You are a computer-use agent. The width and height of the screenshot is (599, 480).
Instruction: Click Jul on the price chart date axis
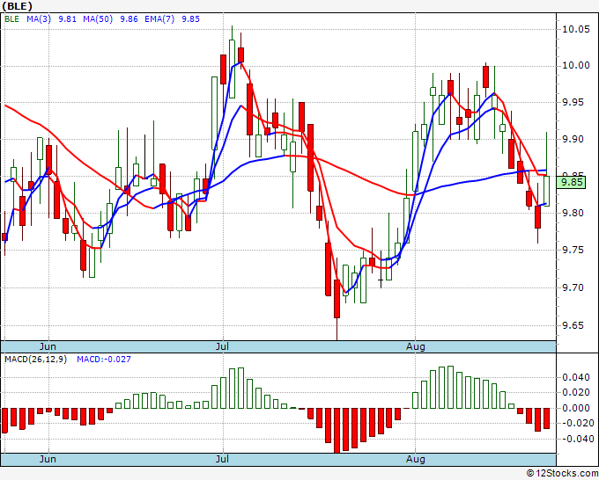tap(222, 346)
